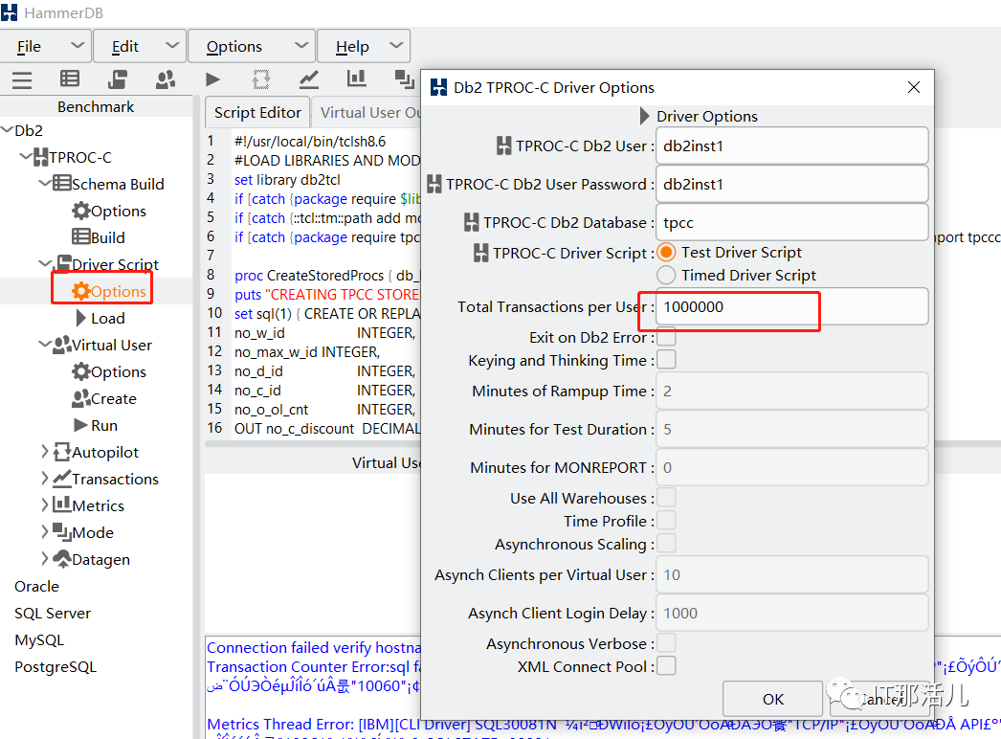Toggle XML Connect Pool checkbox
Viewport: 1001px width, 739px height.
(666, 666)
